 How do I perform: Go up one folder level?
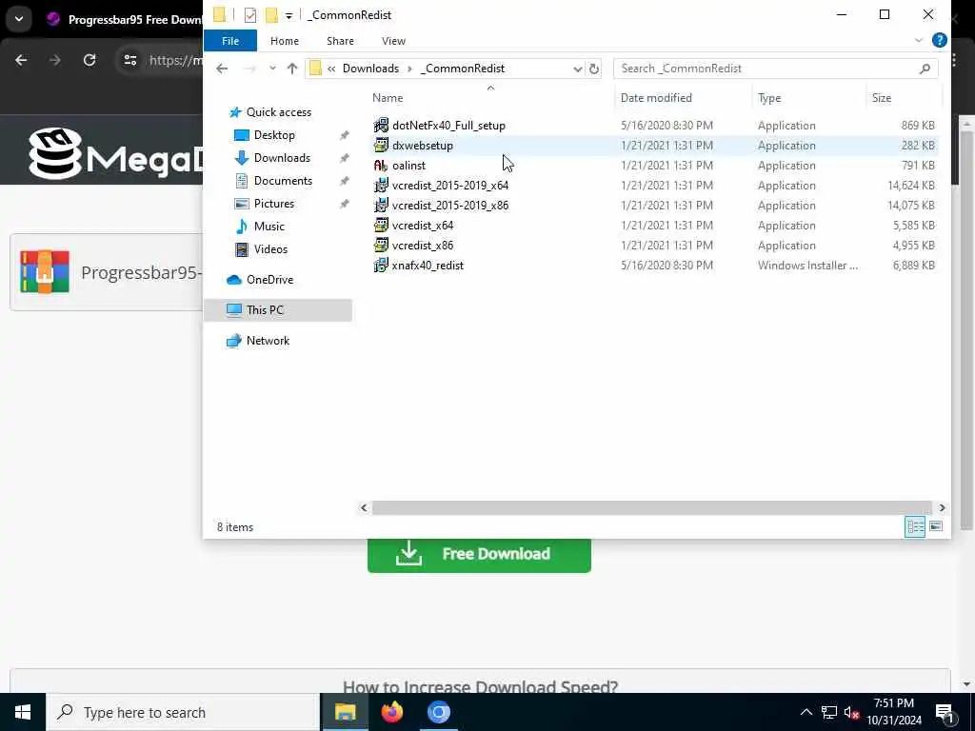(x=292, y=69)
